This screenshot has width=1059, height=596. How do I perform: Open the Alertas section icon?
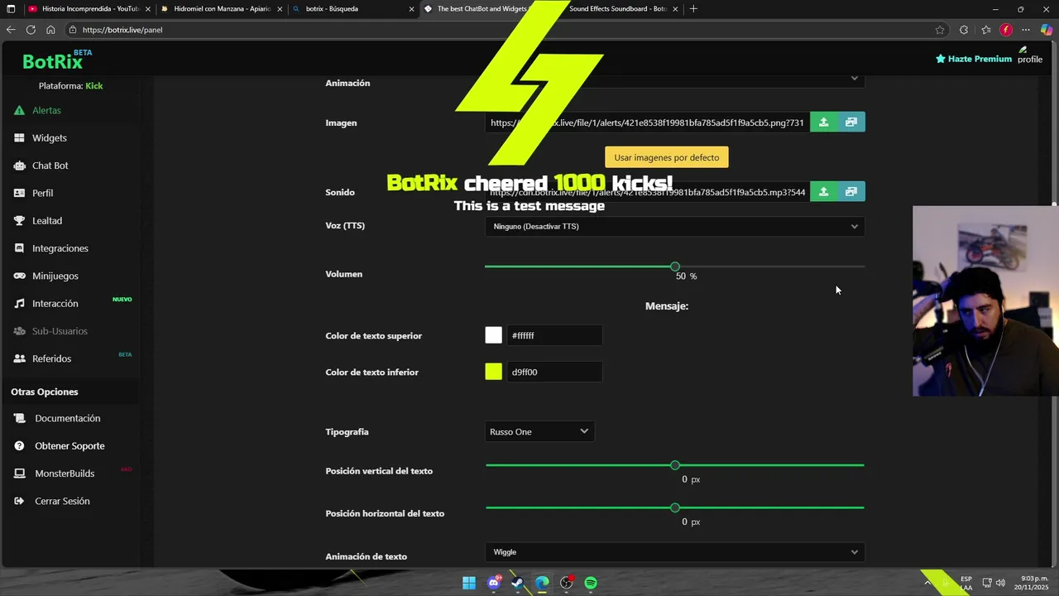click(19, 110)
